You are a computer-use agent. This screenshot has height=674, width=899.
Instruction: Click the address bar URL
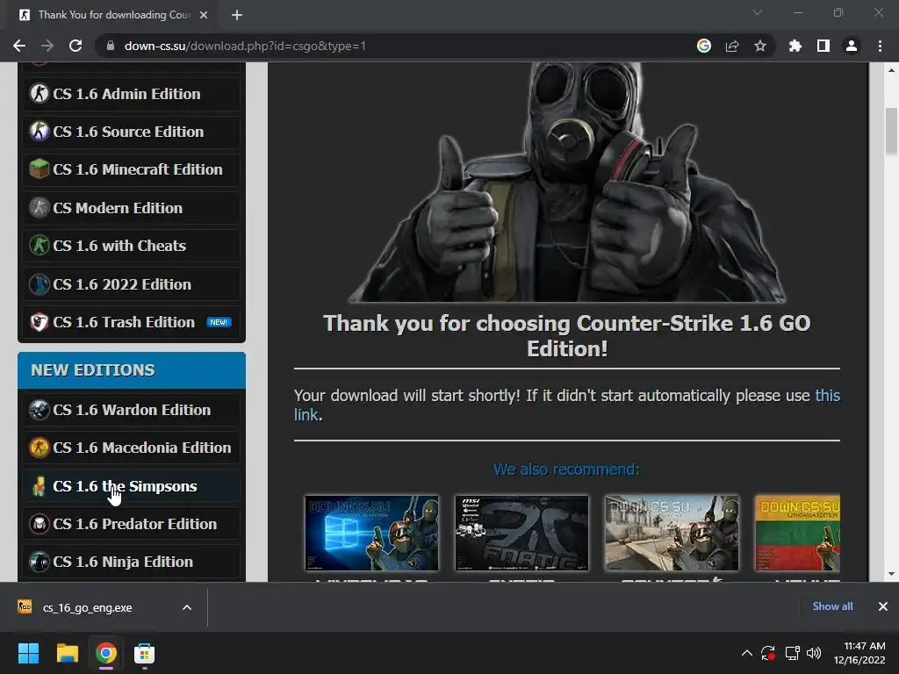tap(245, 46)
